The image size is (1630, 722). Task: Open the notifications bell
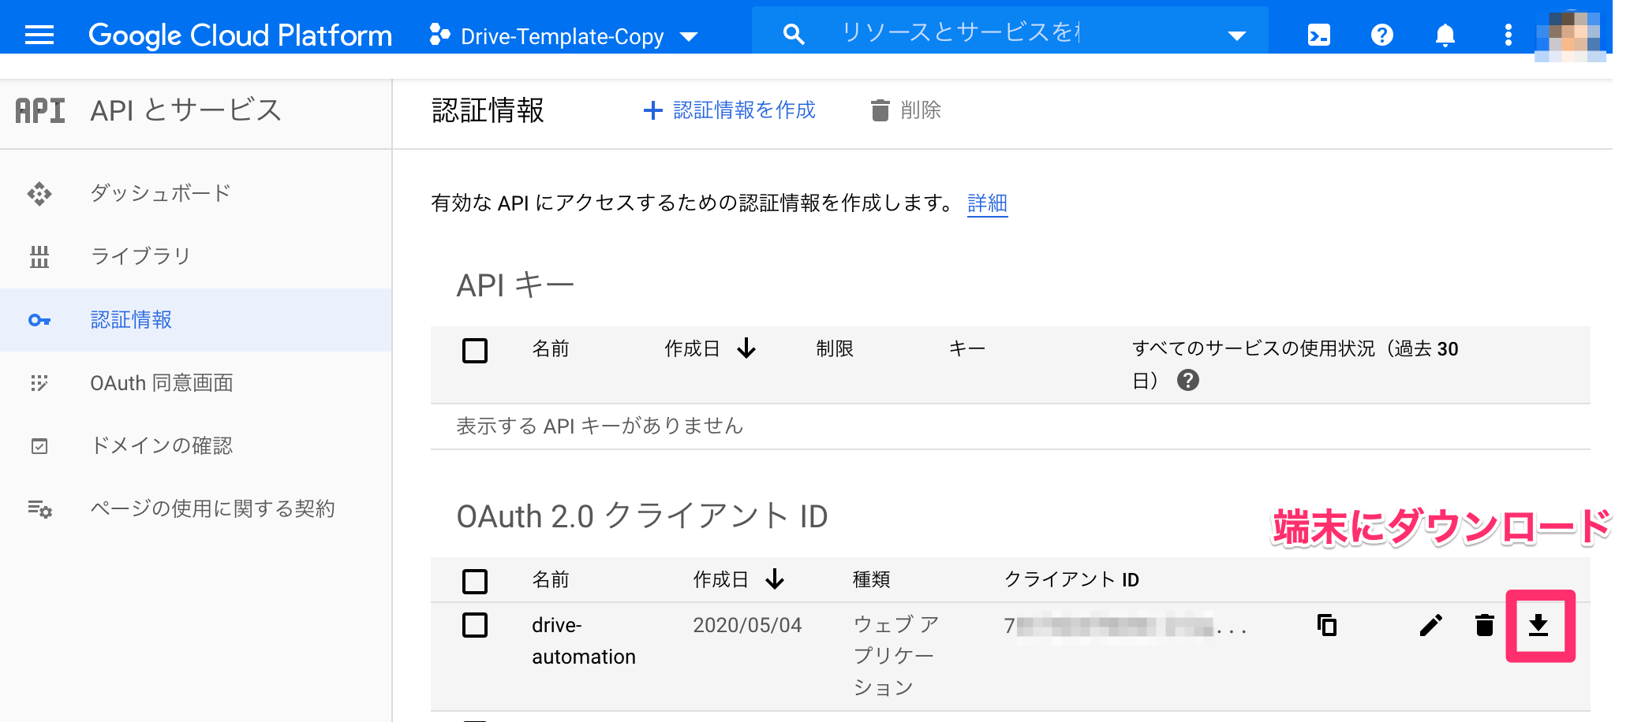coord(1445,33)
